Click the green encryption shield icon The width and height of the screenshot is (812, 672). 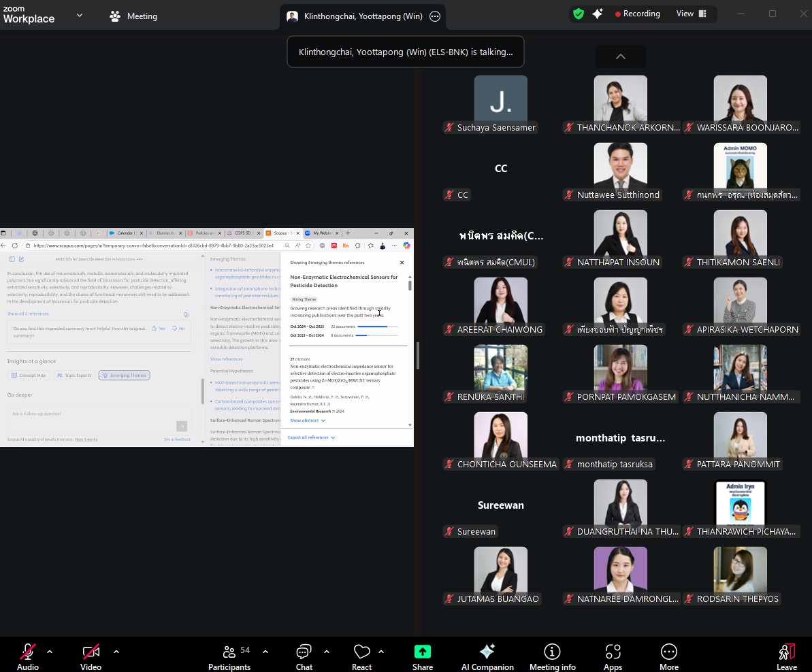579,14
